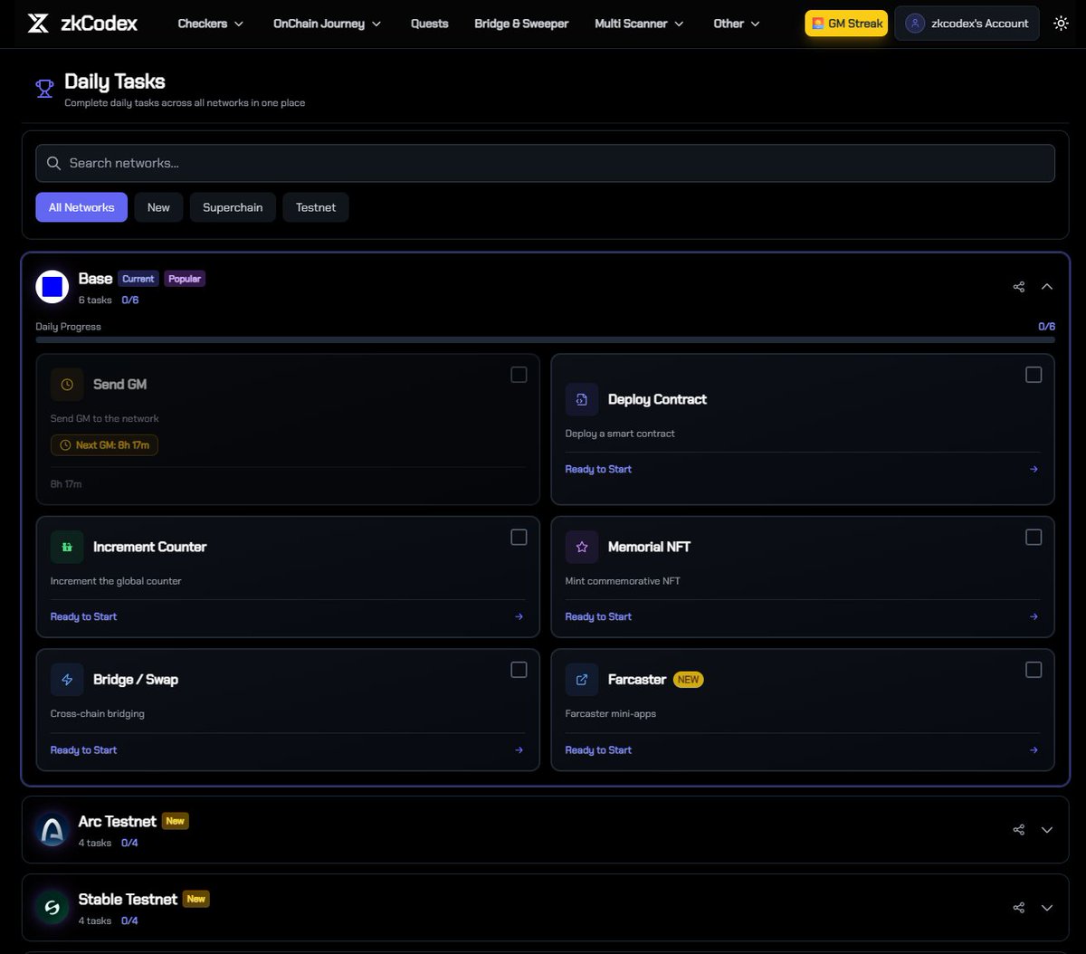The height and width of the screenshot is (954, 1086).
Task: Click the Arc Testnet logo
Action: pos(52,830)
